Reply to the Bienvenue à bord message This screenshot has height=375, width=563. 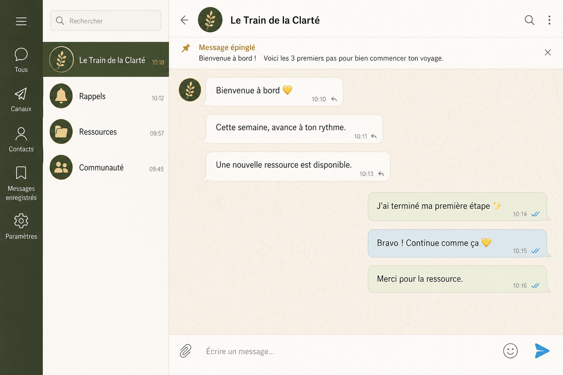(334, 99)
